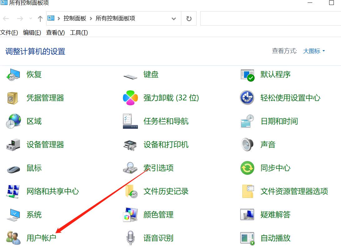Viewport: 341px width, 248px height.
Task: Open 同步中心 green sync icon
Action: 247,168
